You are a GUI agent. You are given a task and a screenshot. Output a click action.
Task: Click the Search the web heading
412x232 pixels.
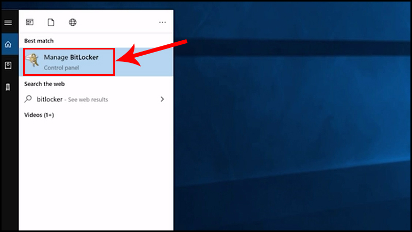coord(44,84)
